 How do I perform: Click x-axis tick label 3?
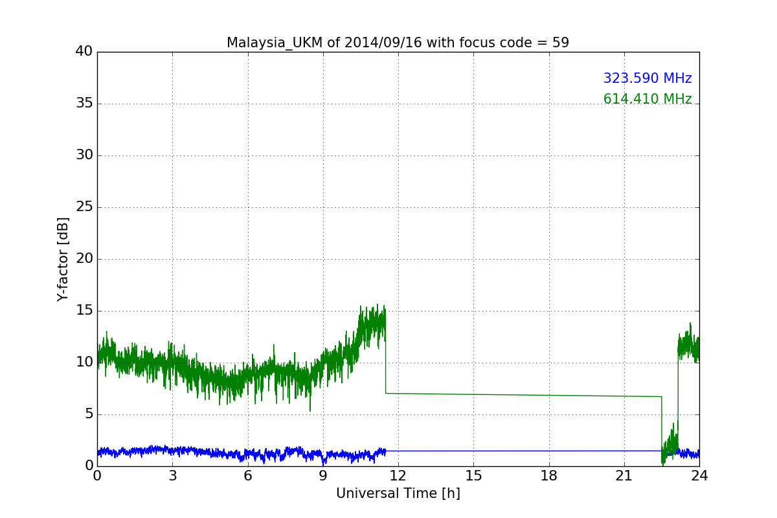[172, 476]
